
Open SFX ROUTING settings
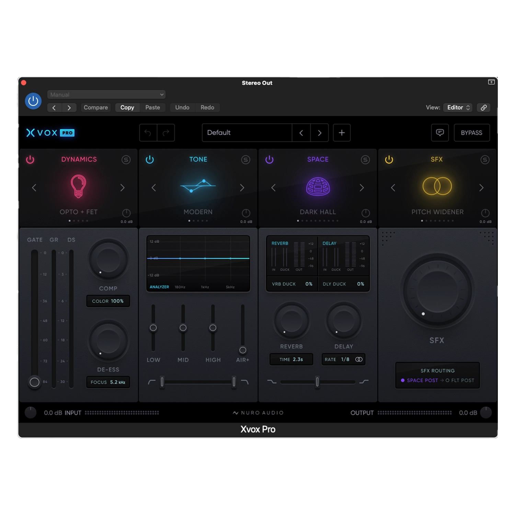[437, 375]
